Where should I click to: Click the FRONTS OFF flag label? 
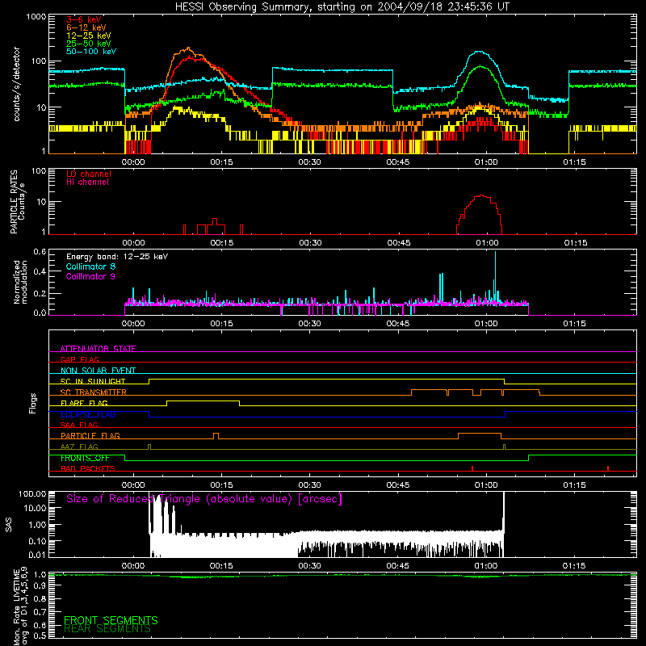tap(85, 458)
